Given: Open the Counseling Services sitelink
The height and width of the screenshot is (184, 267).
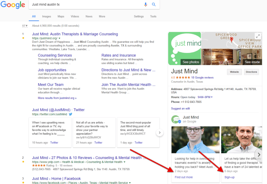Looking at the screenshot, I should [55, 55].
